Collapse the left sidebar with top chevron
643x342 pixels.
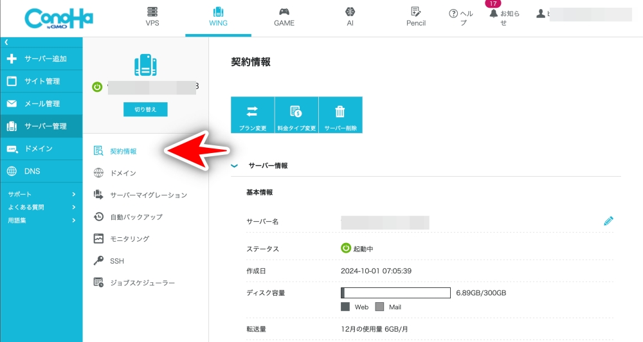[6, 42]
